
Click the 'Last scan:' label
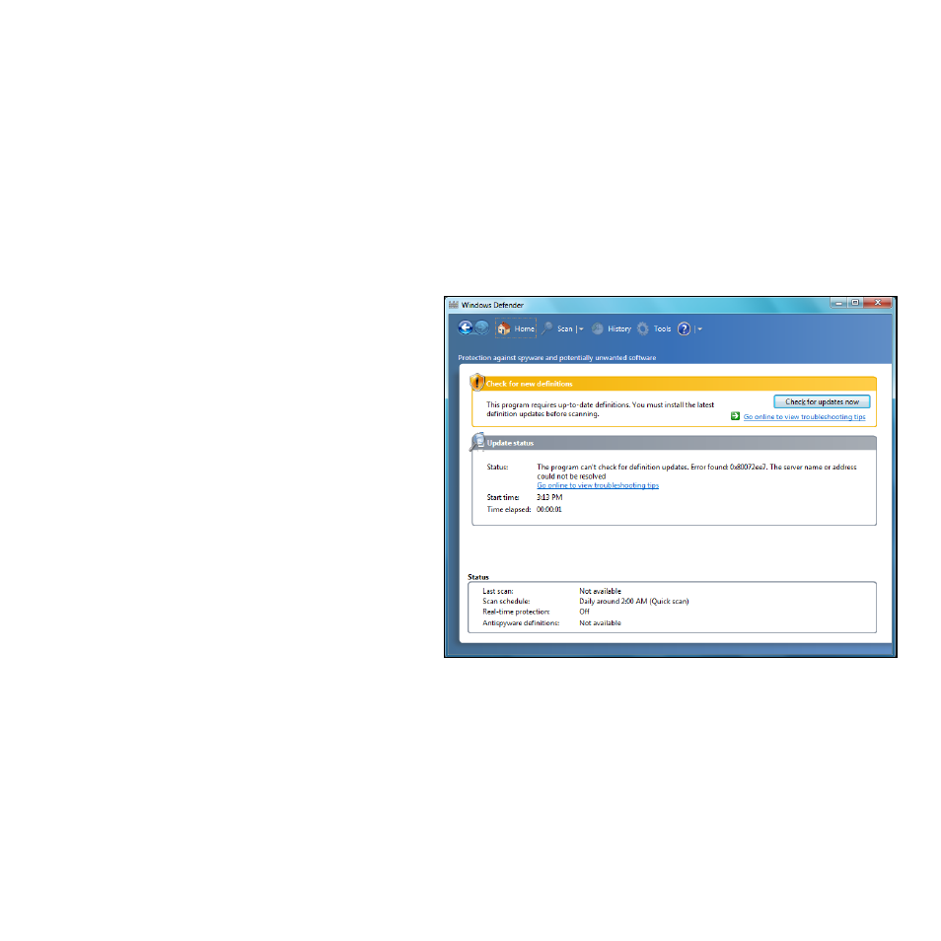click(497, 591)
